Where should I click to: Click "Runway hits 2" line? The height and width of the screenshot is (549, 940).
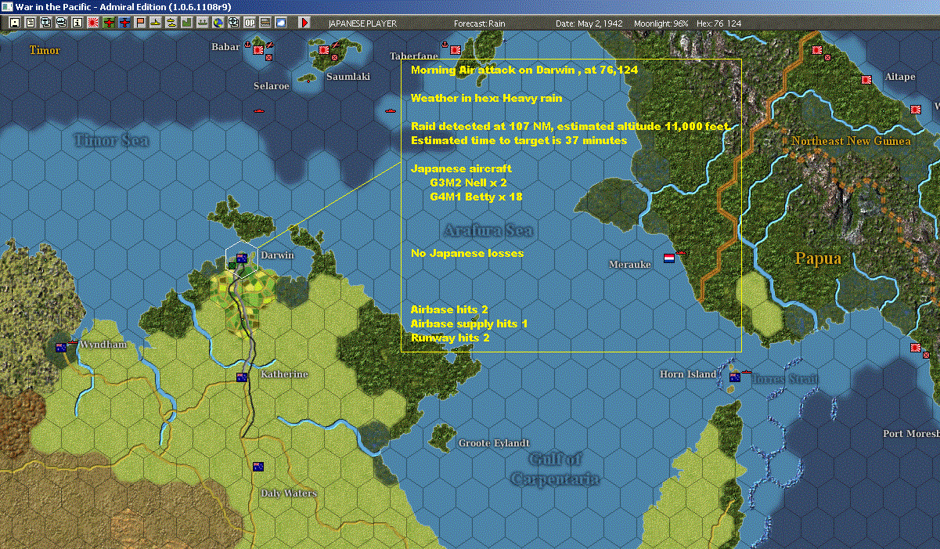(450, 338)
